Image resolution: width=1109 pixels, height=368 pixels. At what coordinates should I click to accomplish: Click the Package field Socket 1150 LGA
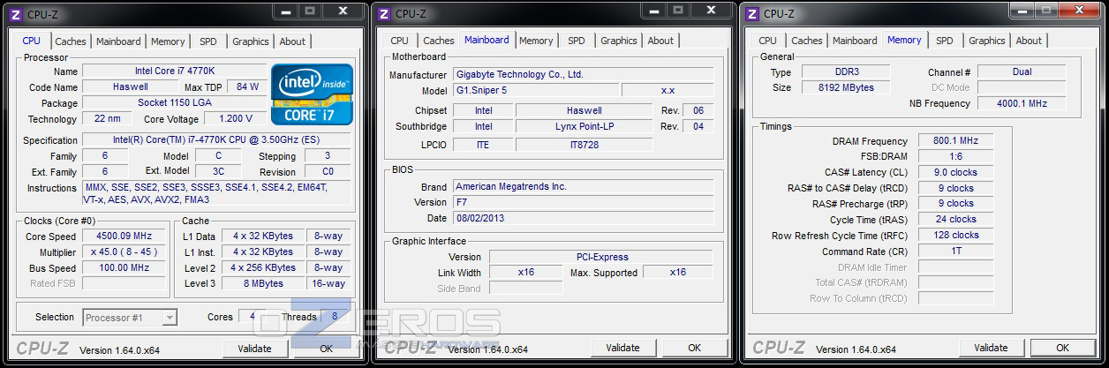coord(174,103)
